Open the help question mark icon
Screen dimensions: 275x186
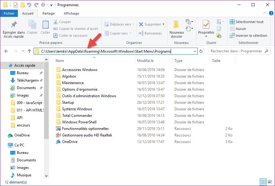click(271, 13)
